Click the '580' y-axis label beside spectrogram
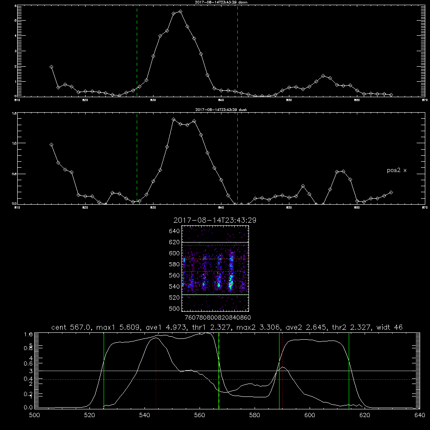The image size is (430, 430). 175,264
